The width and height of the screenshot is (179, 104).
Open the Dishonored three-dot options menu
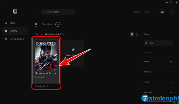click(55, 73)
